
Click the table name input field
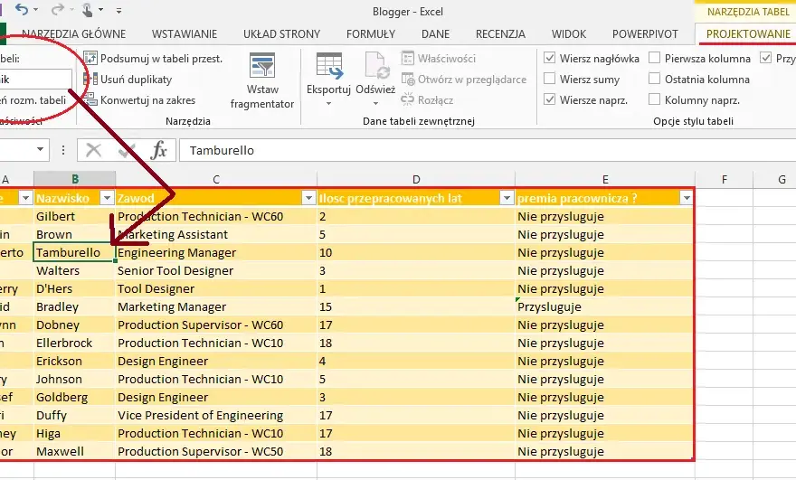[35, 80]
